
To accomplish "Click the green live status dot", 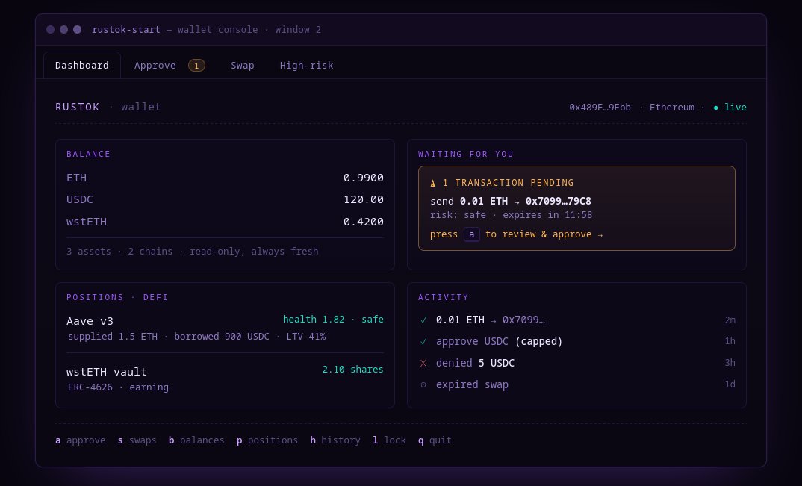I will pyautogui.click(x=715, y=108).
